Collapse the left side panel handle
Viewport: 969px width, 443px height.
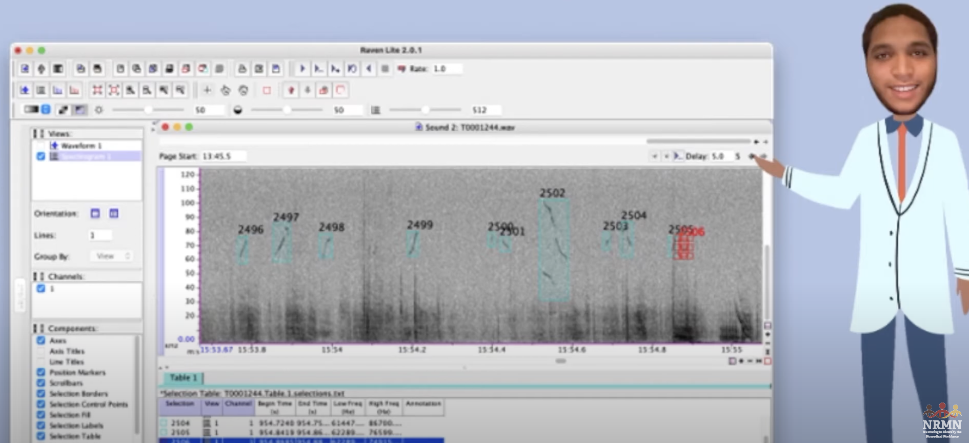click(20, 294)
